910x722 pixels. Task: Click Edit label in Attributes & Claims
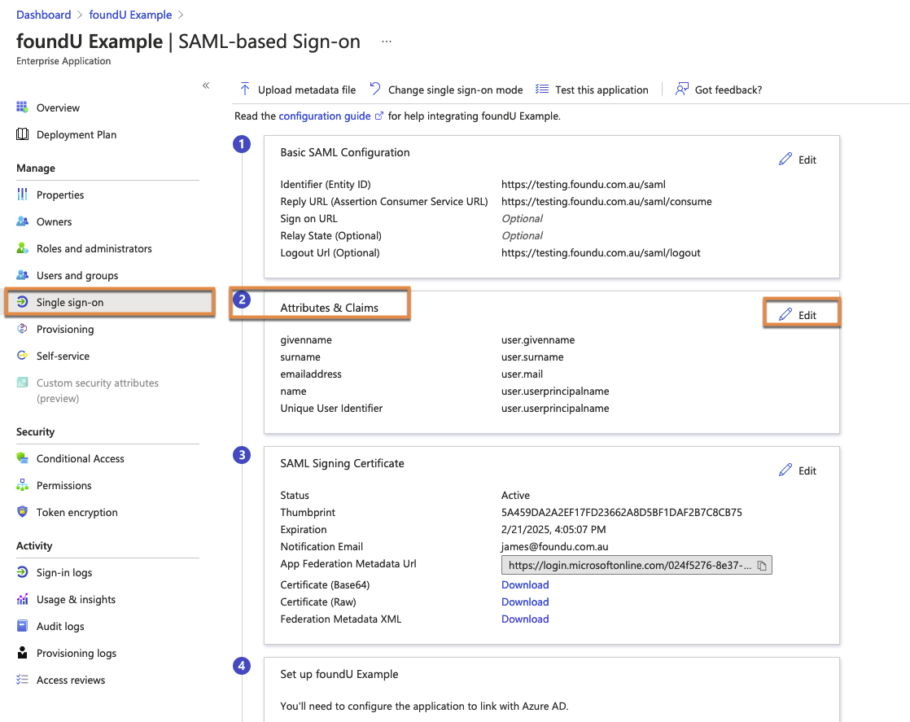point(807,315)
